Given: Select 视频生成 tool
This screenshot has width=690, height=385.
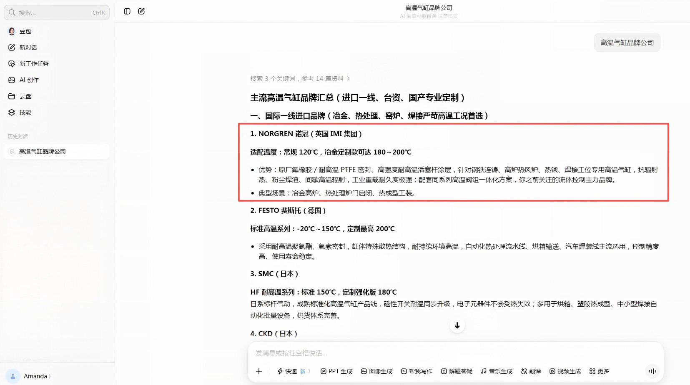Looking at the screenshot, I should pos(565,371).
